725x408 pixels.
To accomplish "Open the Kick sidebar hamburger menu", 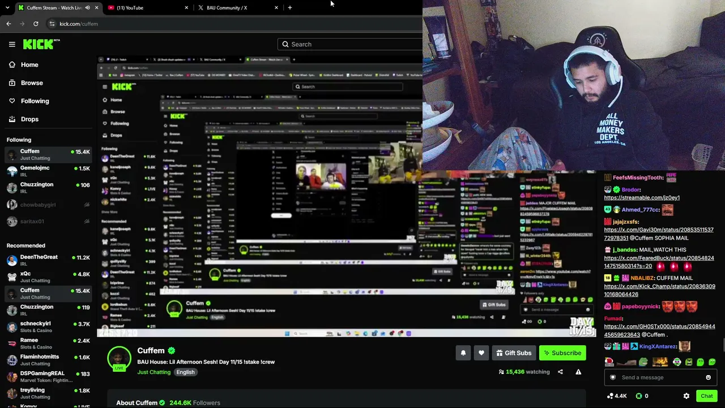I will pos(12,44).
